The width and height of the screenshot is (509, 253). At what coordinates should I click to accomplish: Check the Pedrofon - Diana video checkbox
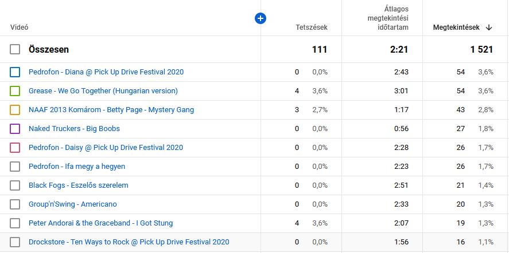tap(15, 72)
